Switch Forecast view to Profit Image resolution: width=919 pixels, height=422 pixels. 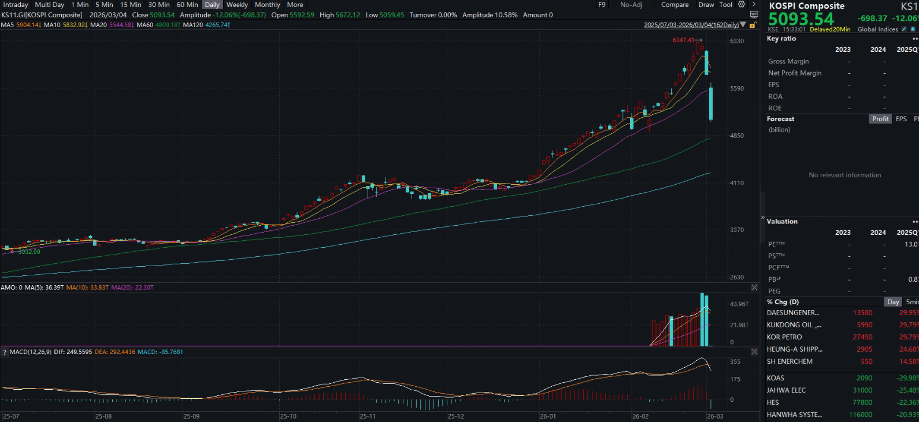coord(880,119)
